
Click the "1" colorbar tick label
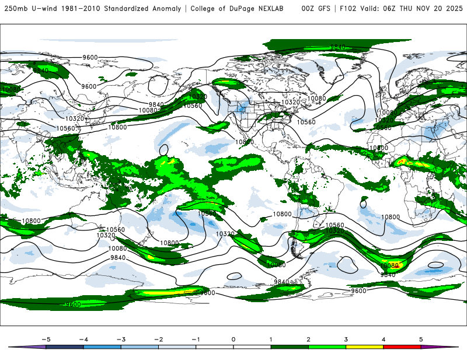pyautogui.click(x=271, y=339)
